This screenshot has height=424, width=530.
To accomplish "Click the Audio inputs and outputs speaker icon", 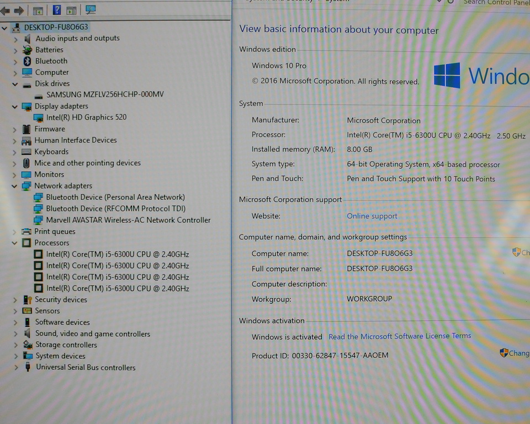I will (x=28, y=39).
